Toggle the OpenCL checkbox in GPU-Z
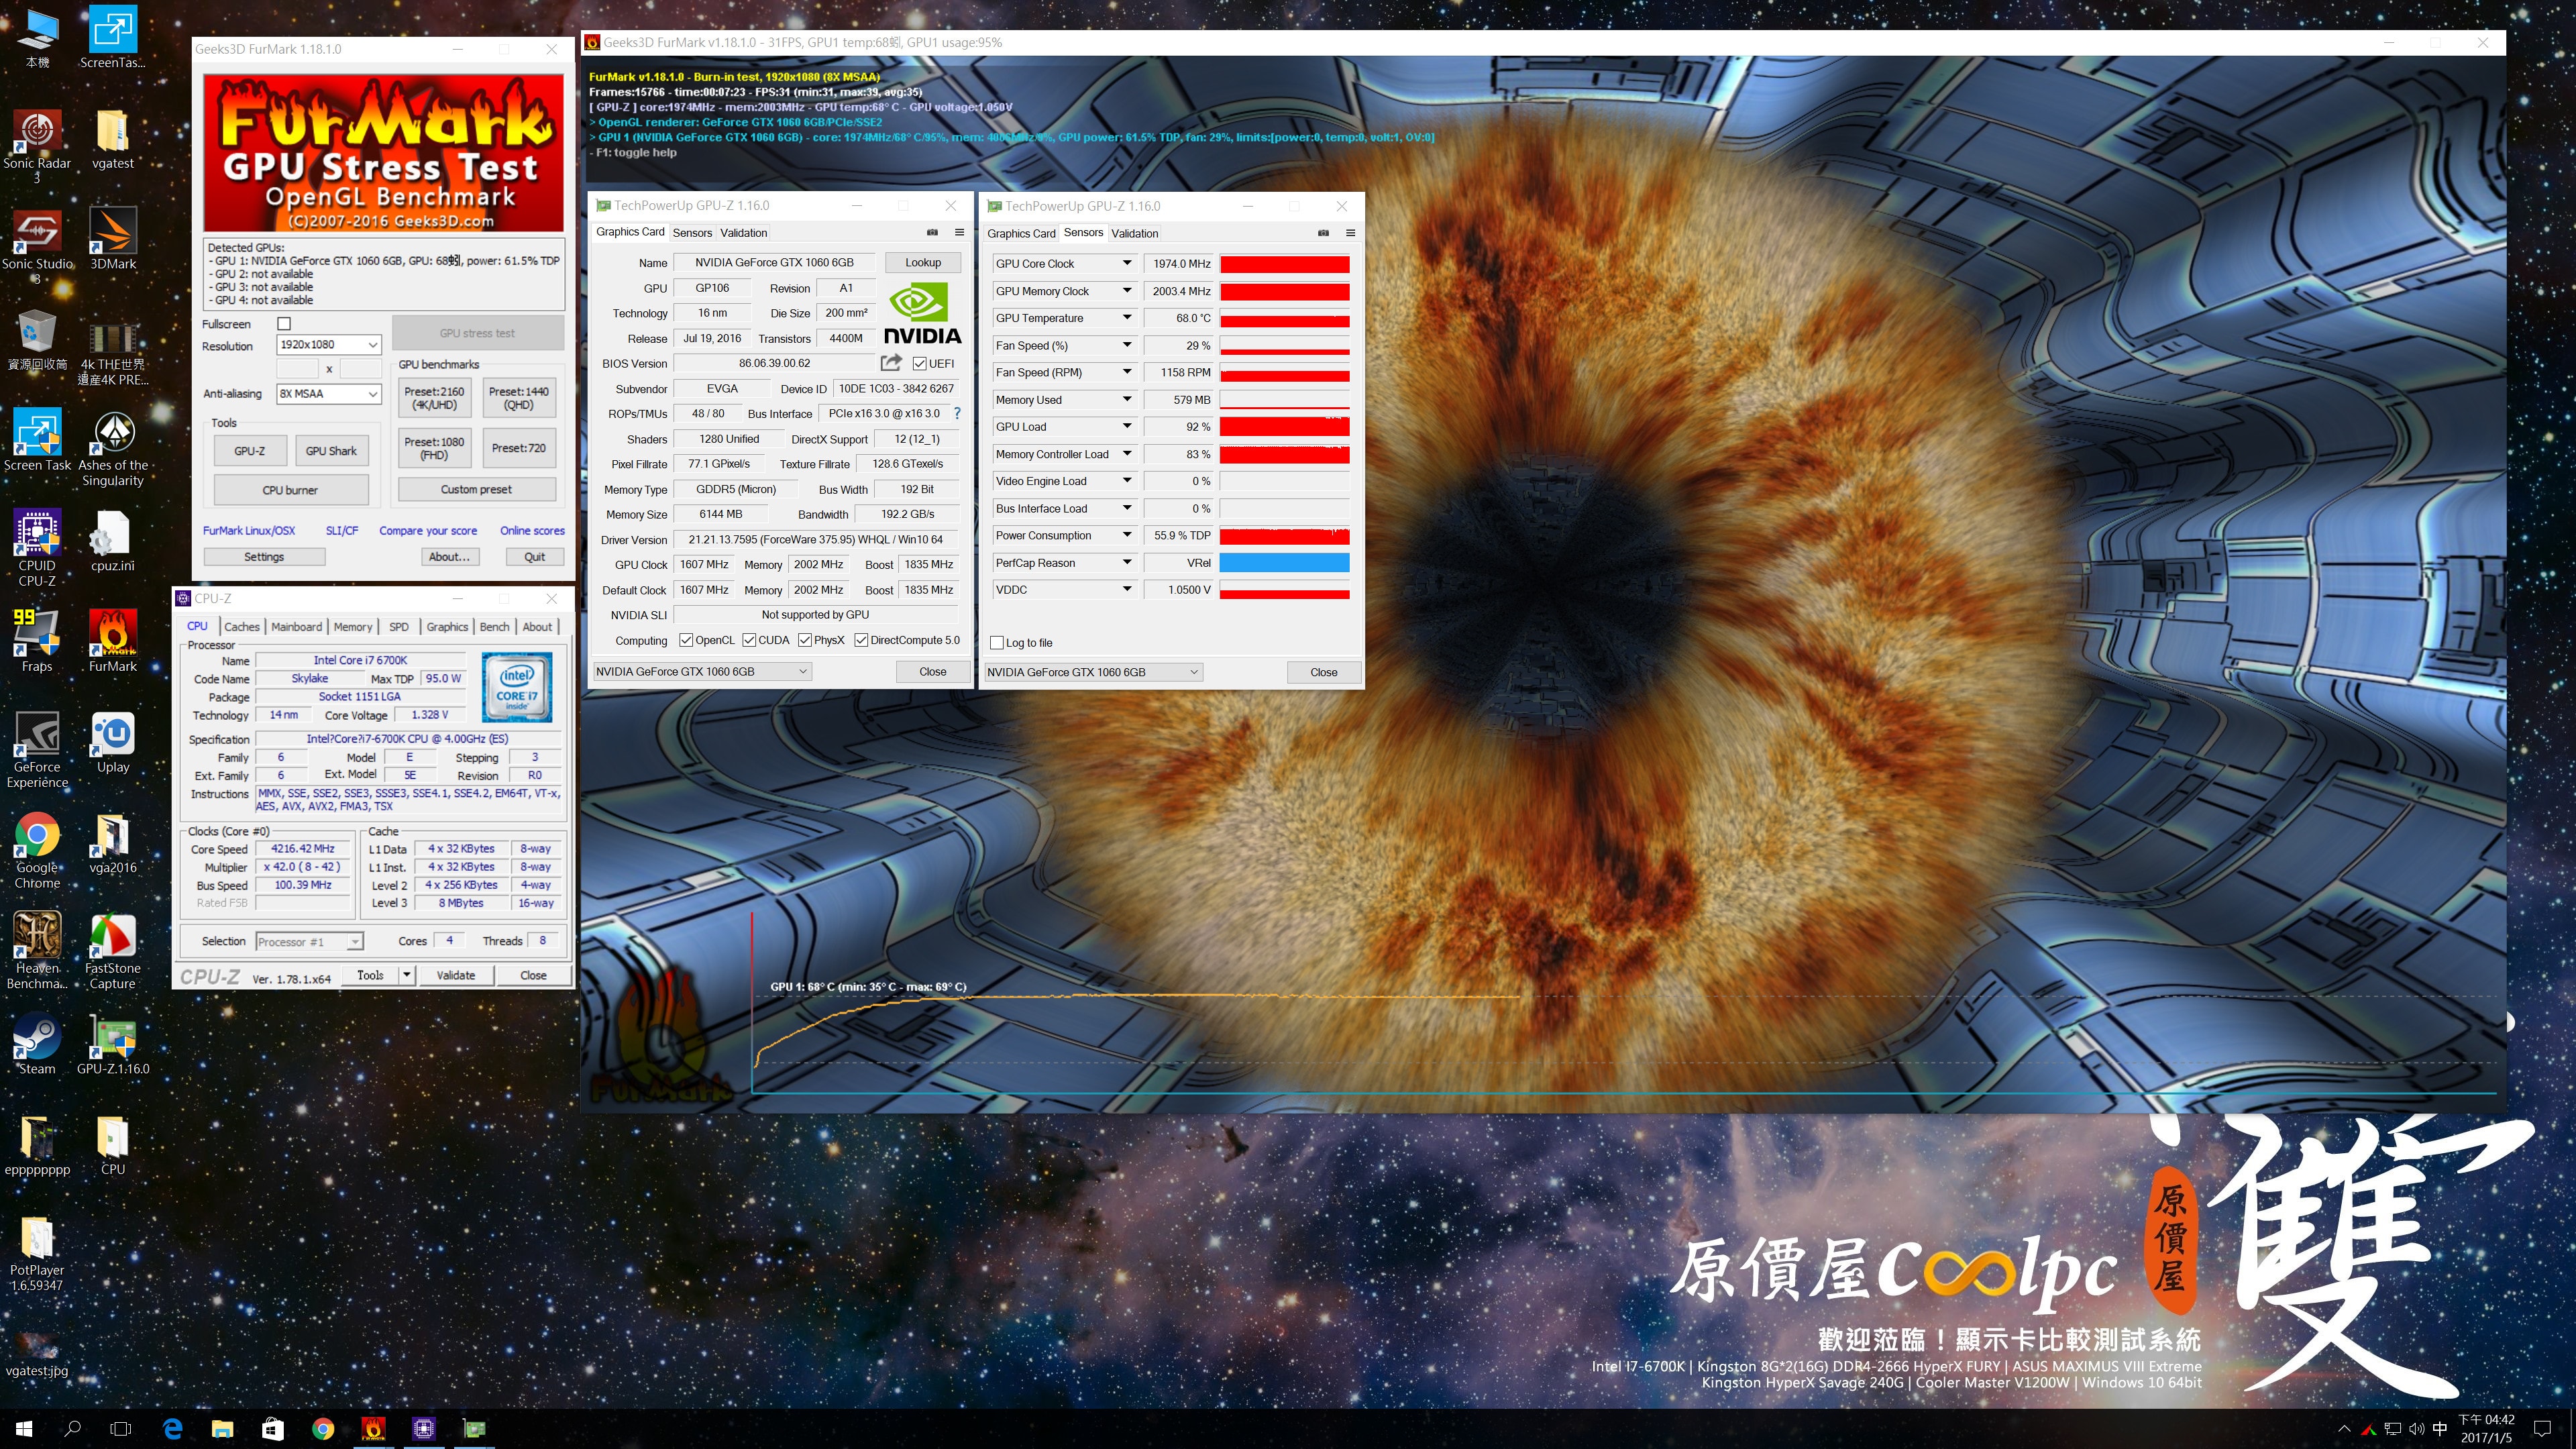Image resolution: width=2576 pixels, height=1449 pixels. pyautogui.click(x=686, y=640)
